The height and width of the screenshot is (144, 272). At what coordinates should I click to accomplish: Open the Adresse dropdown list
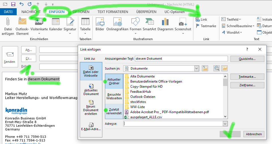click(x=225, y=124)
